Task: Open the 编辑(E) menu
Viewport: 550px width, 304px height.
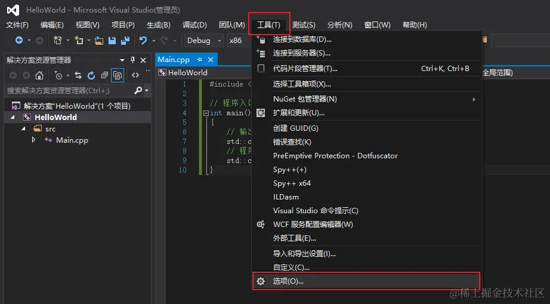Action: click(52, 25)
